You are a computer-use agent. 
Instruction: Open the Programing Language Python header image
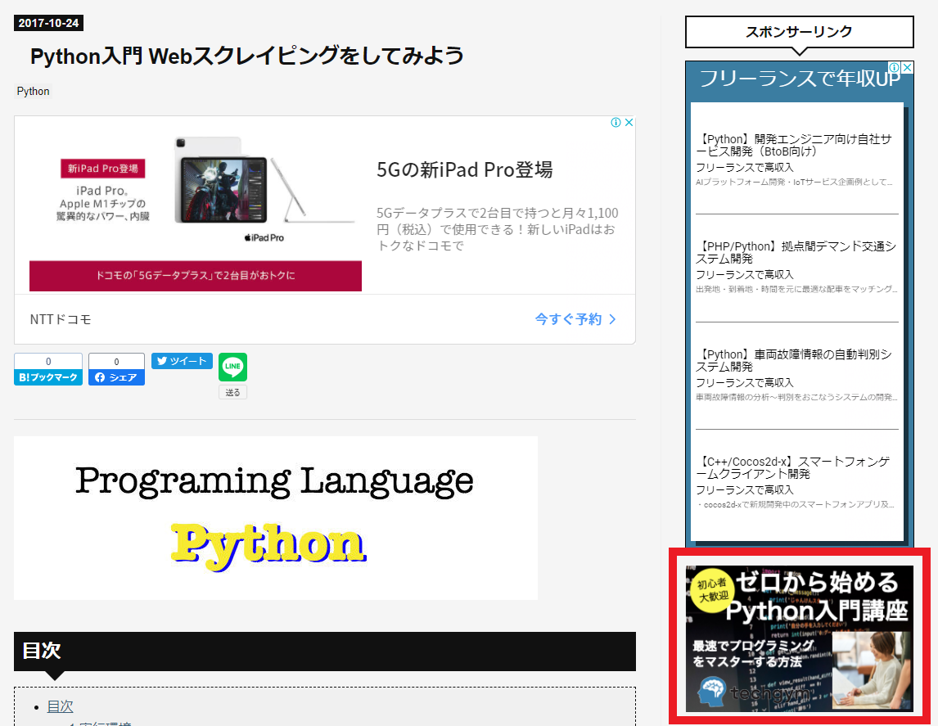click(276, 518)
